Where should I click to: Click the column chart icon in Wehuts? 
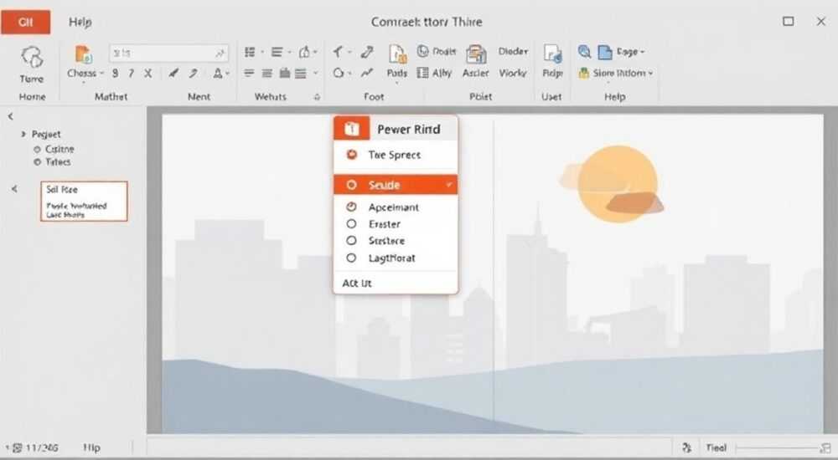[x=285, y=73]
